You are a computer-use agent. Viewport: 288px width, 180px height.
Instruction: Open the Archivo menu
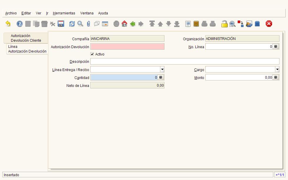(x=11, y=13)
